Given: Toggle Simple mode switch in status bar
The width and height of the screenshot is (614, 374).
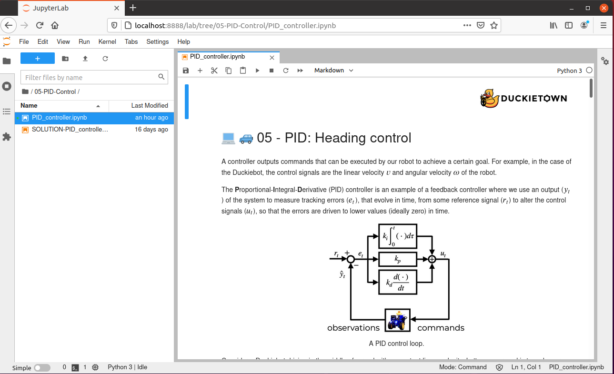Looking at the screenshot, I should point(42,368).
